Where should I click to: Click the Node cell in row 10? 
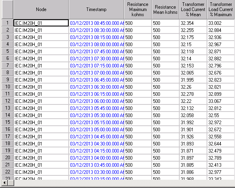tap(41, 87)
